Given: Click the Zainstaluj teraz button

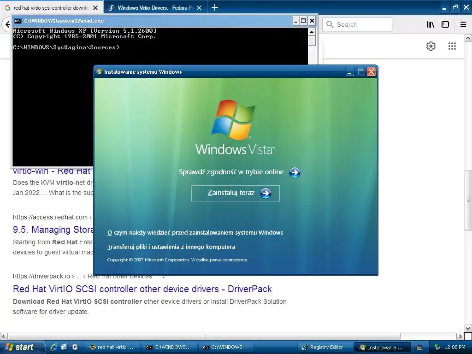Looking at the screenshot, I should point(236,193).
